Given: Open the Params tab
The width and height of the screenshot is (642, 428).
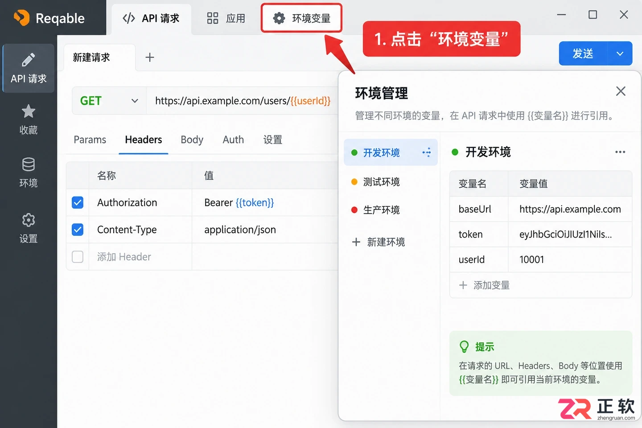Looking at the screenshot, I should click(x=90, y=140).
